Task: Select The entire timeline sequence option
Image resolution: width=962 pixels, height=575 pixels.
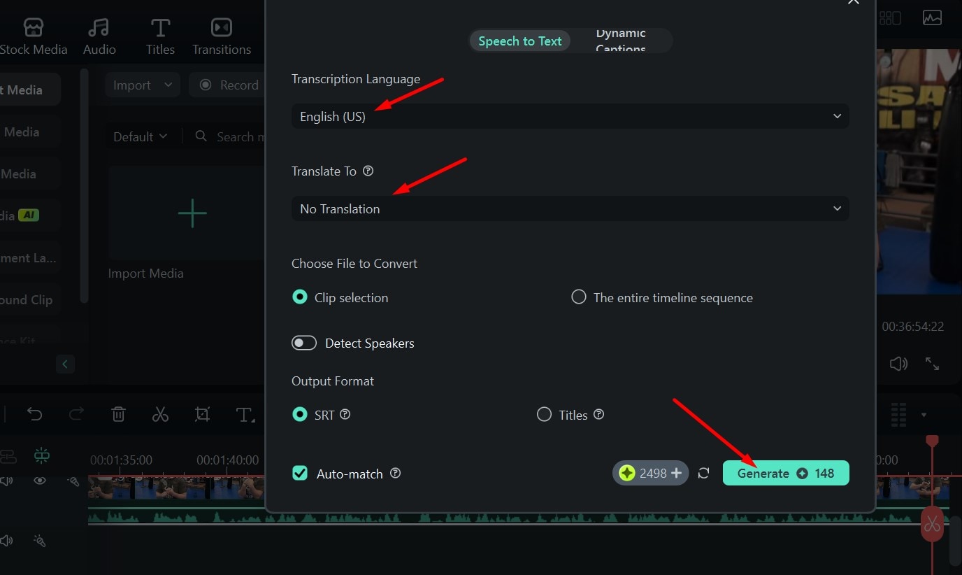Action: pyautogui.click(x=662, y=297)
